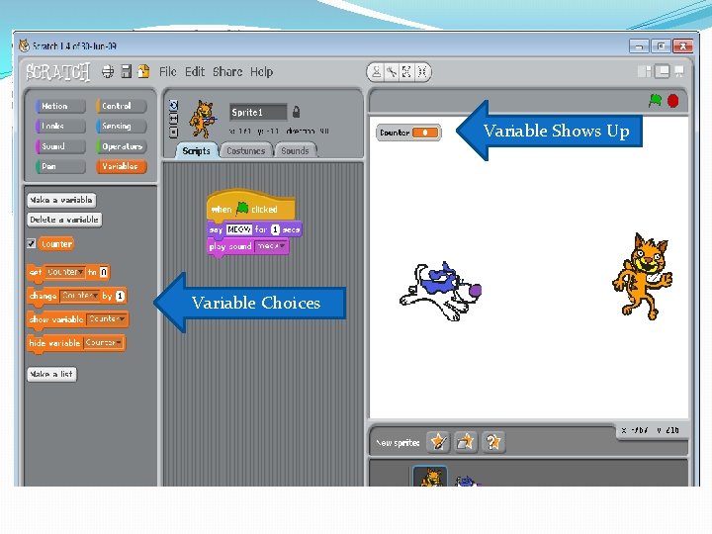712x534 pixels.
Task: Set rotation style to can rotate
Action: (x=173, y=106)
